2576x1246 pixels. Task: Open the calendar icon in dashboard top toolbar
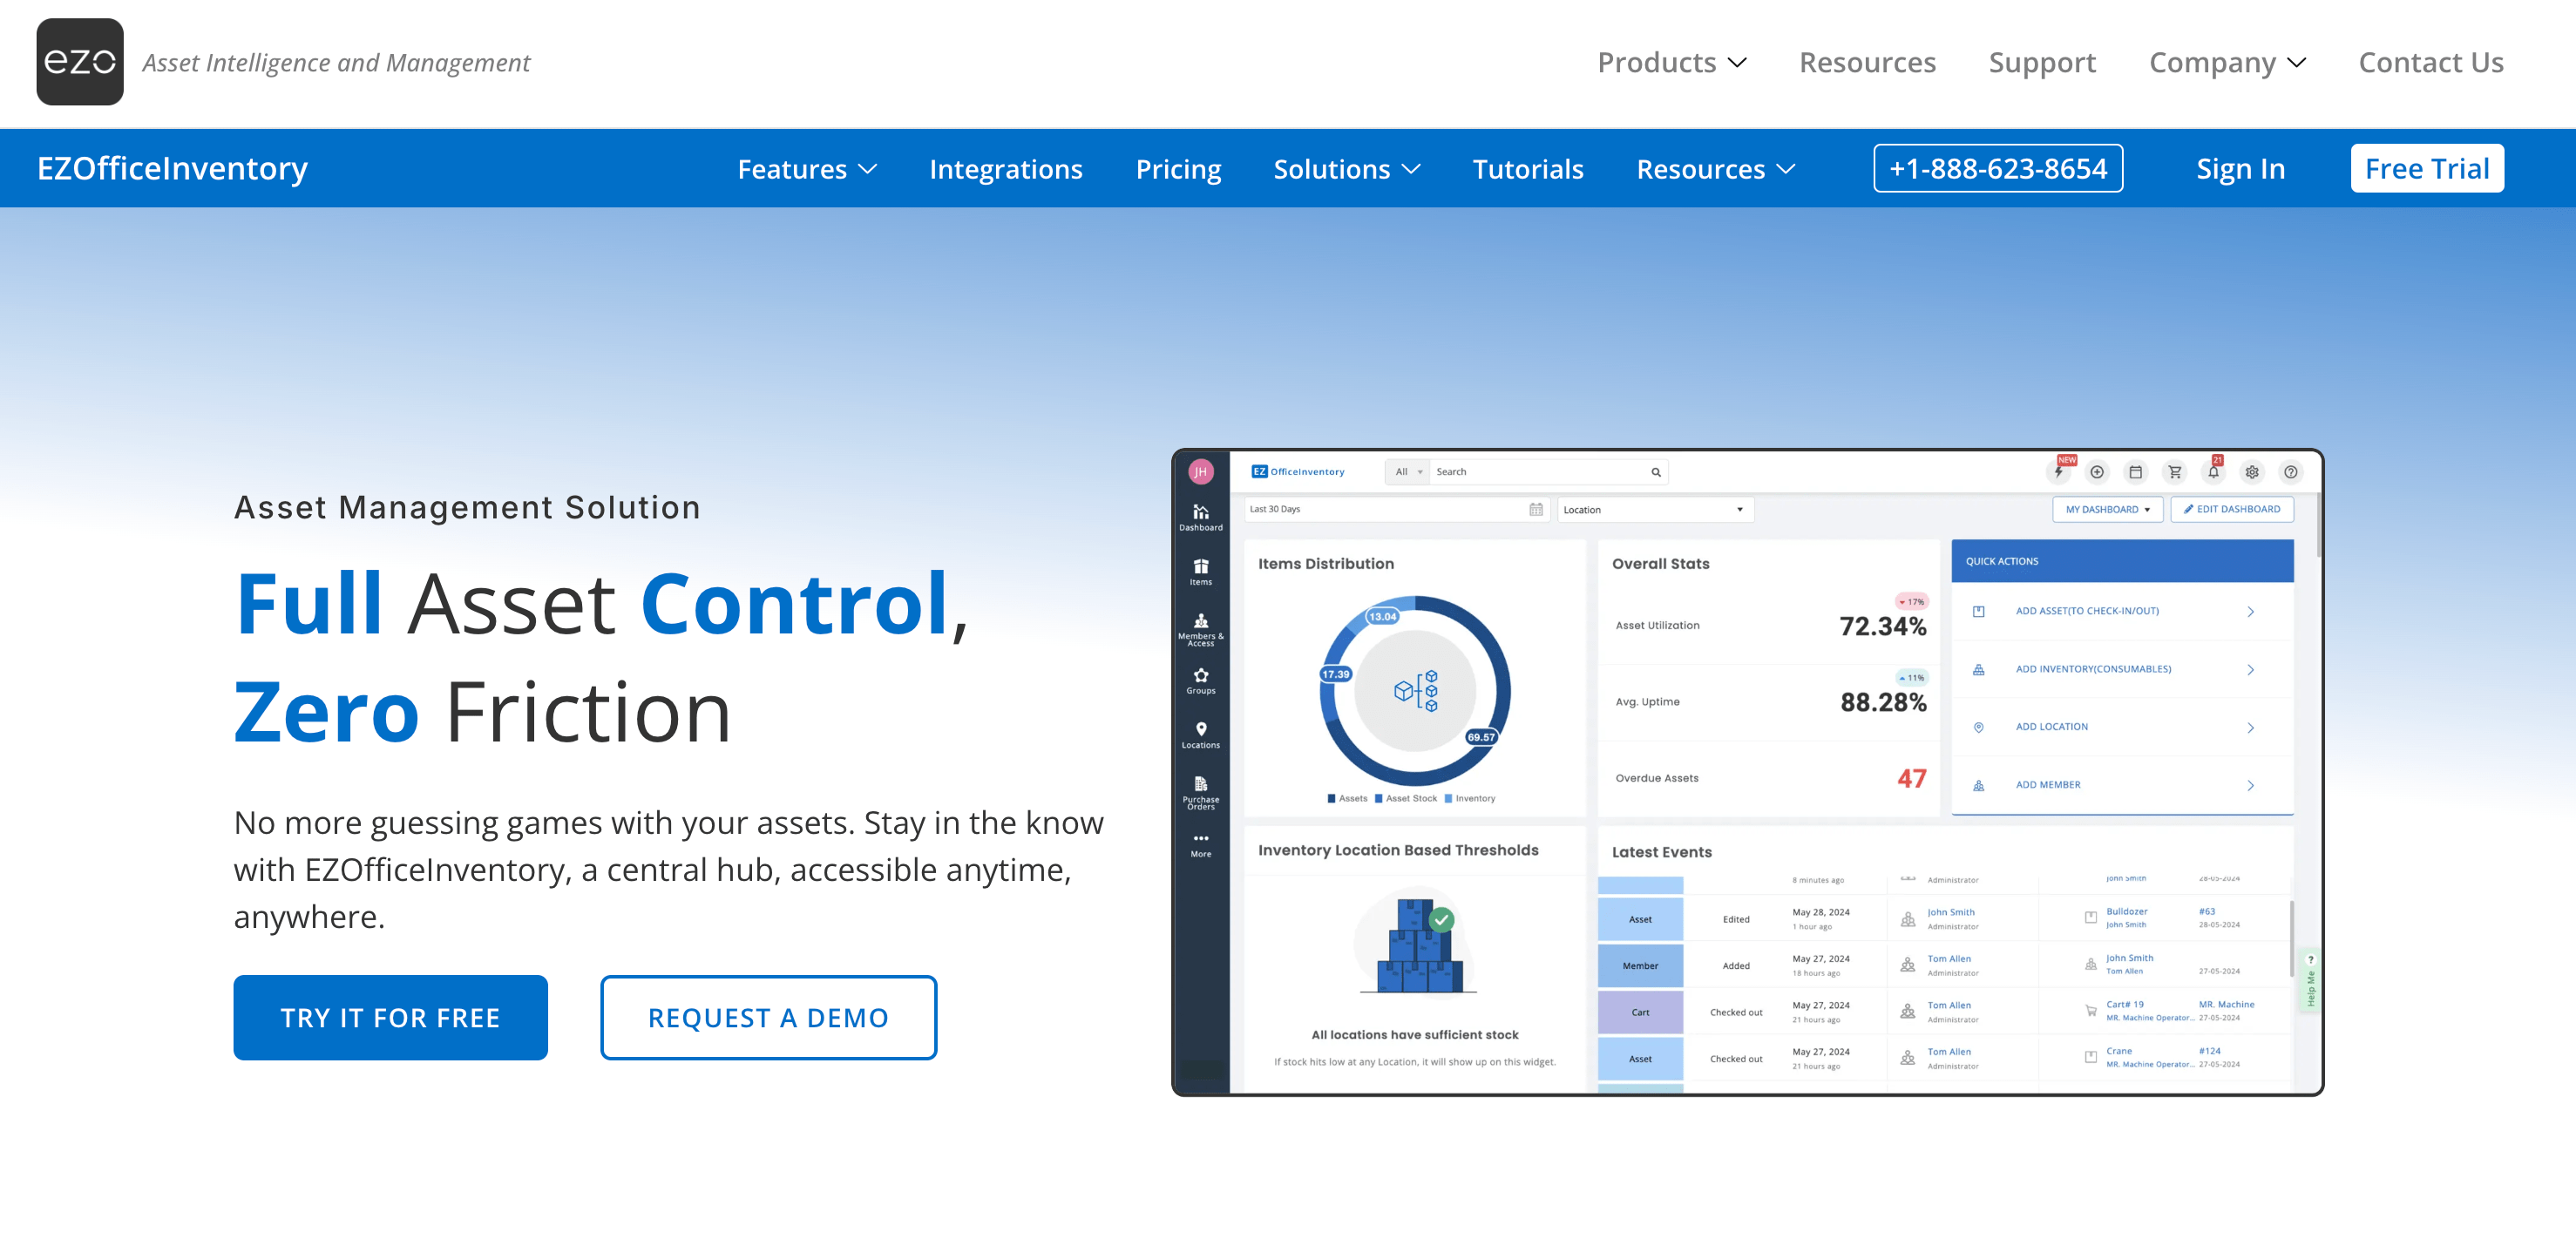(2135, 472)
